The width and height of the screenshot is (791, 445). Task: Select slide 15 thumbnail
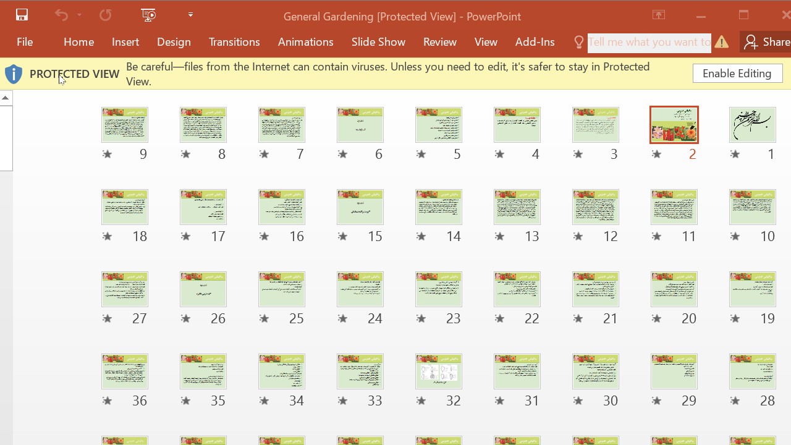[x=360, y=207]
